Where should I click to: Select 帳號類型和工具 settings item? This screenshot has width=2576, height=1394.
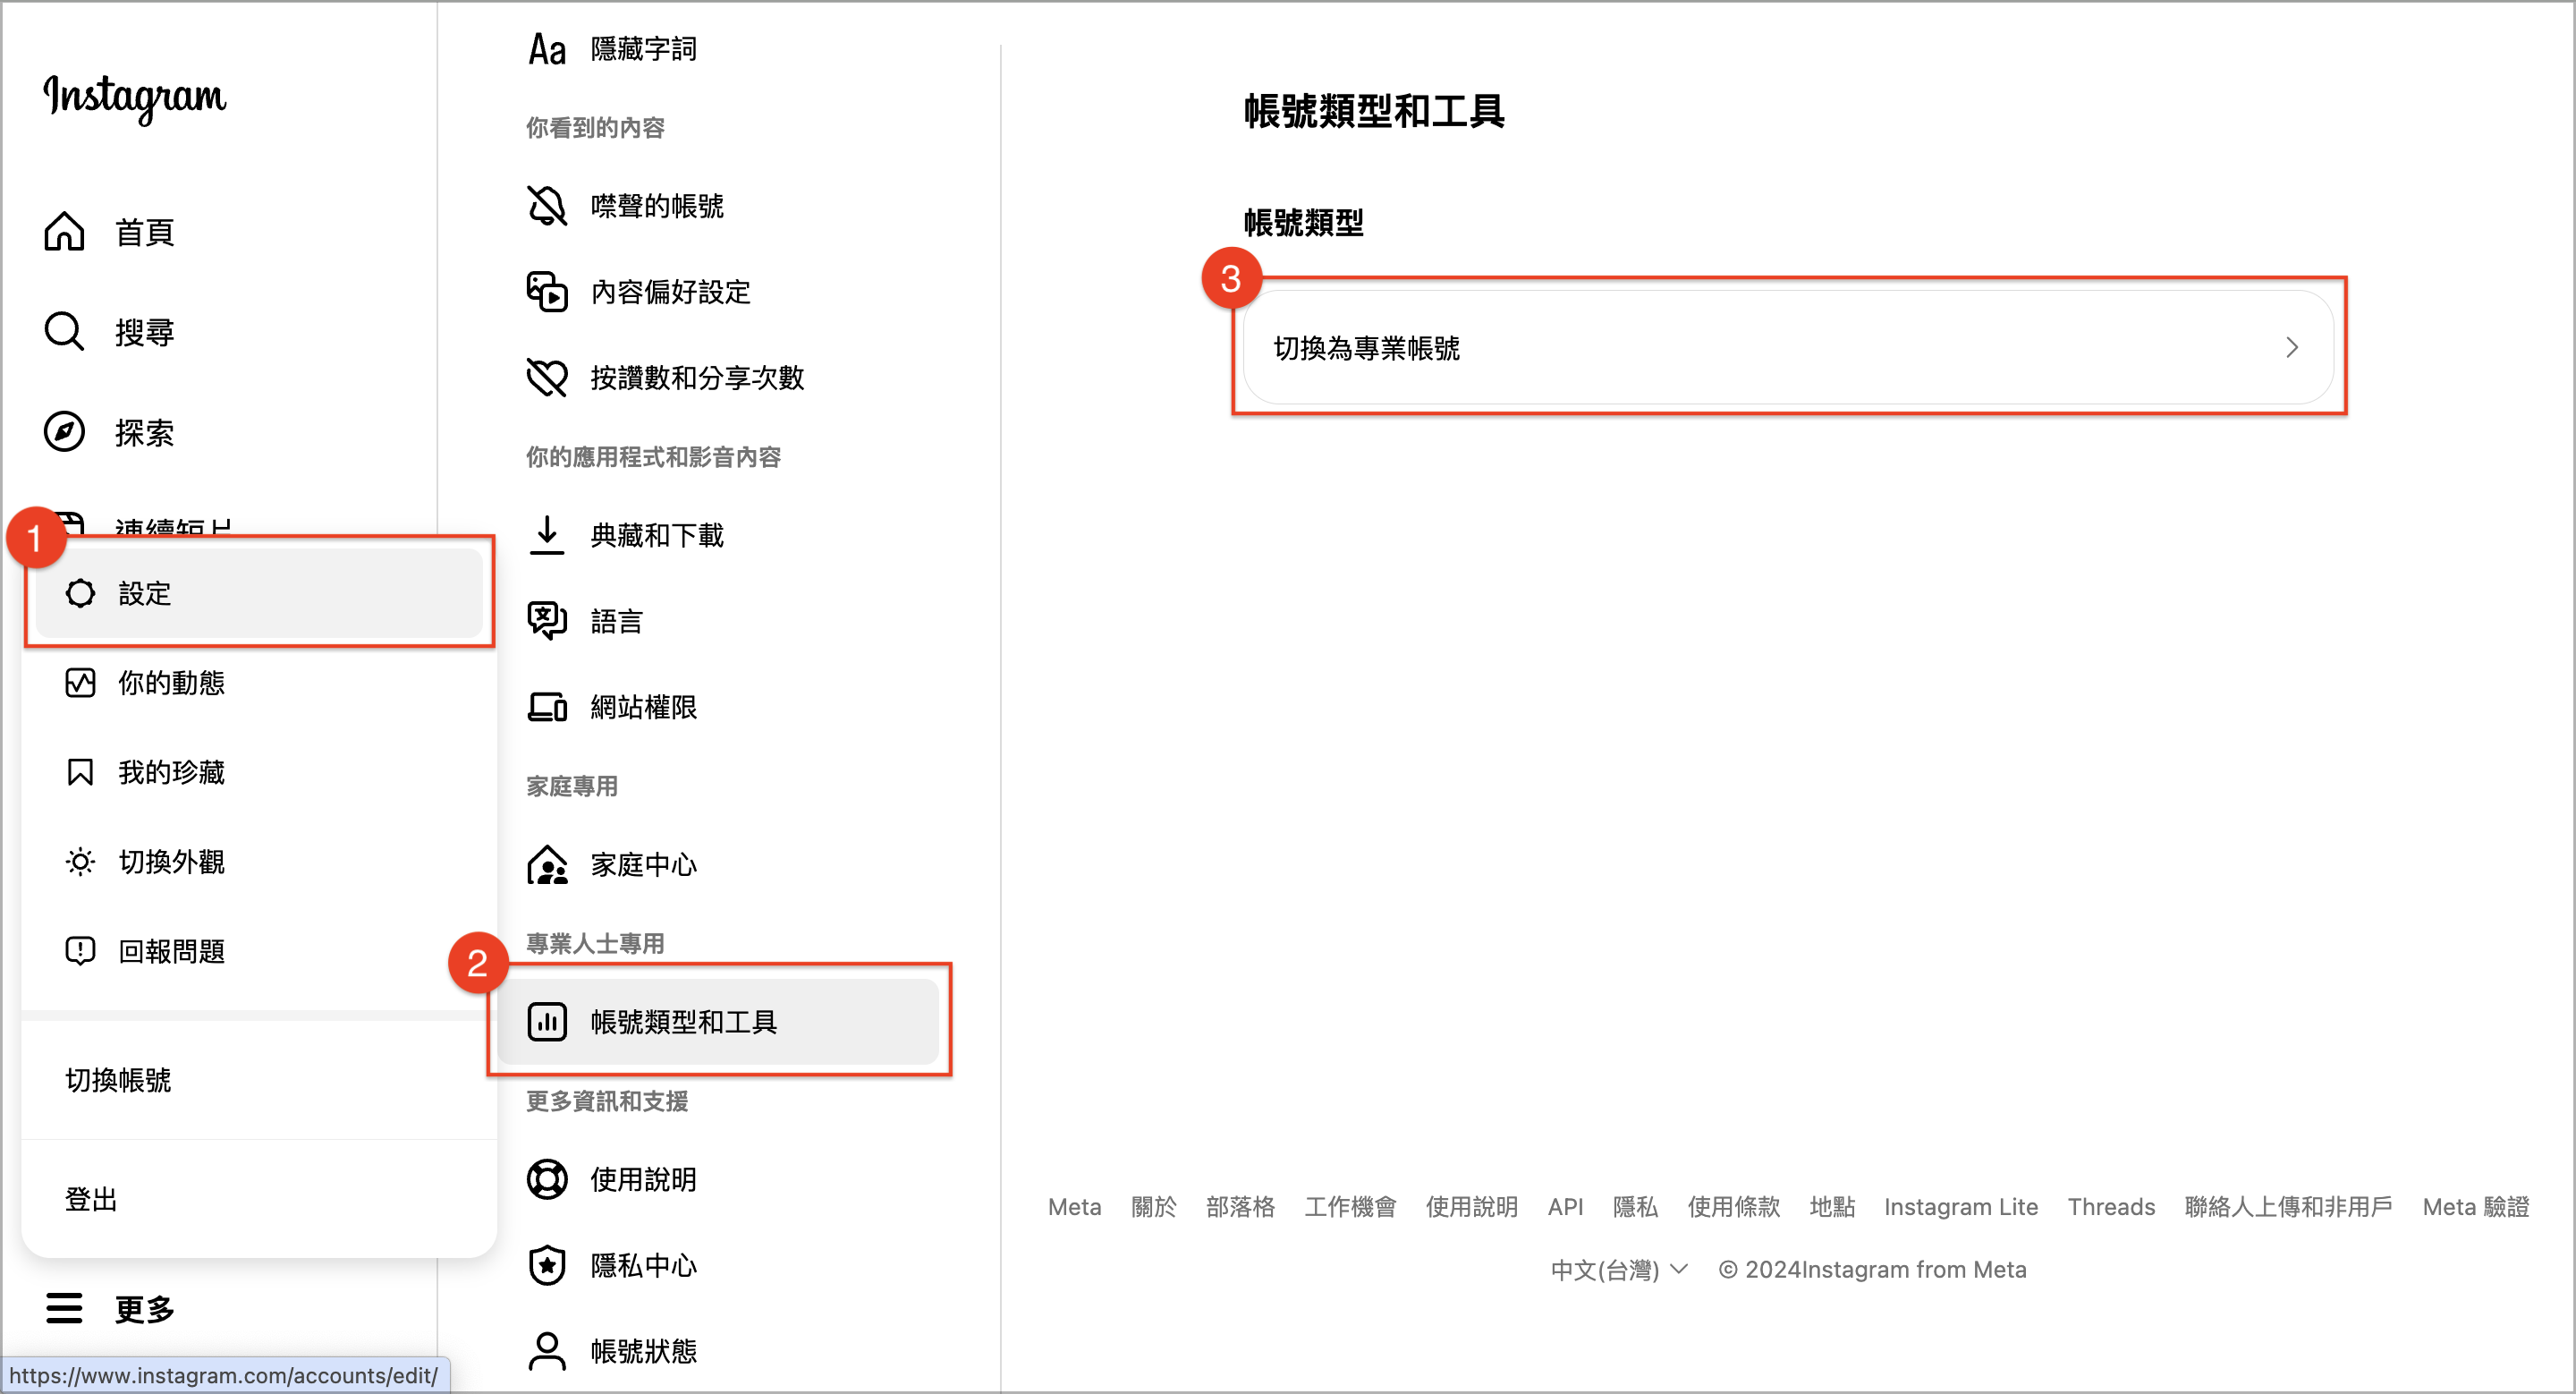pyautogui.click(x=718, y=1022)
